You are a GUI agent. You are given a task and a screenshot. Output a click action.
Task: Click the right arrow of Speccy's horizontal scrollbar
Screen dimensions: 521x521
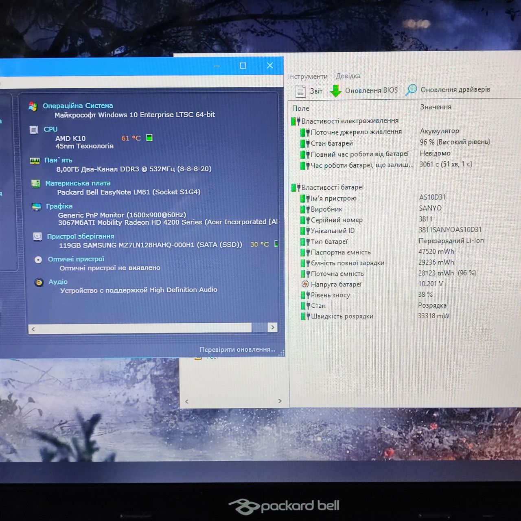coord(273,327)
